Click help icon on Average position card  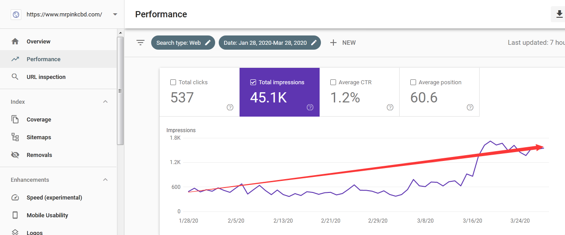tap(470, 107)
